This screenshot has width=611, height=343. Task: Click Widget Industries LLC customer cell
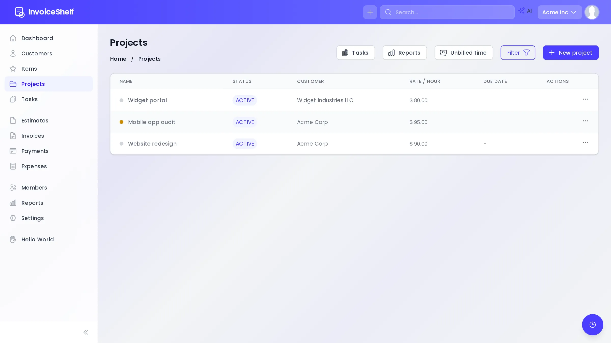click(x=325, y=100)
